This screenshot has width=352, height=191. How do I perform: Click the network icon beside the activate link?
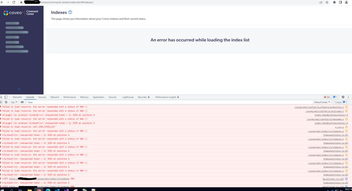(x=346, y=111)
